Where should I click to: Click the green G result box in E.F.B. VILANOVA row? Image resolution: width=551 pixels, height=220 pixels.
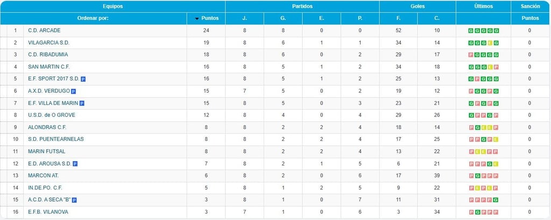coord(478,212)
